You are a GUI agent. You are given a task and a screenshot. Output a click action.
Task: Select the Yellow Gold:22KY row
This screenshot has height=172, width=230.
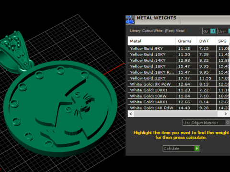[179, 78]
